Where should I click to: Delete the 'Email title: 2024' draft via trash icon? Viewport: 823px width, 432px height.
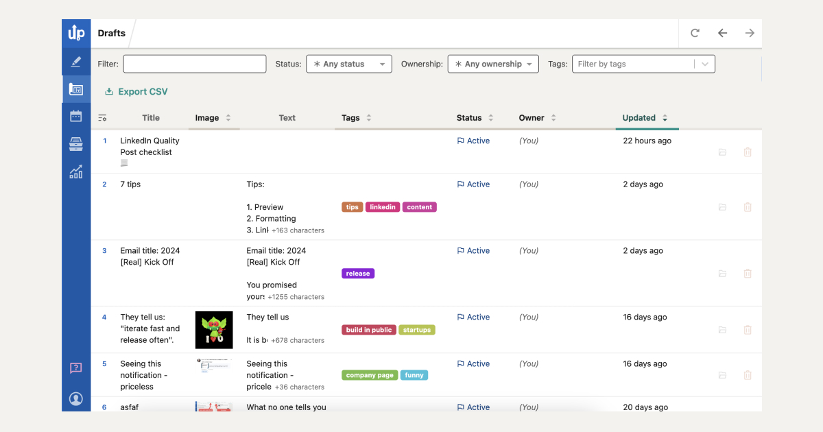tap(748, 273)
